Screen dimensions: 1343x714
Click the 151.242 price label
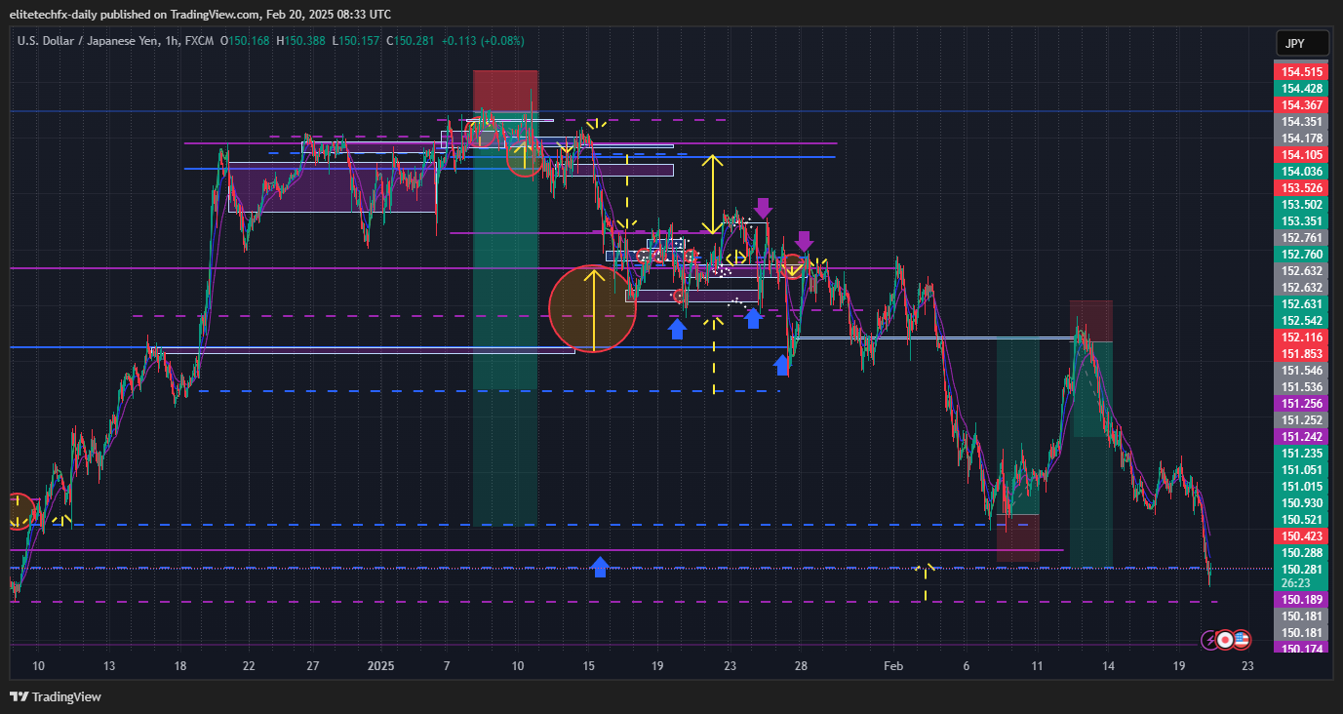click(1302, 437)
